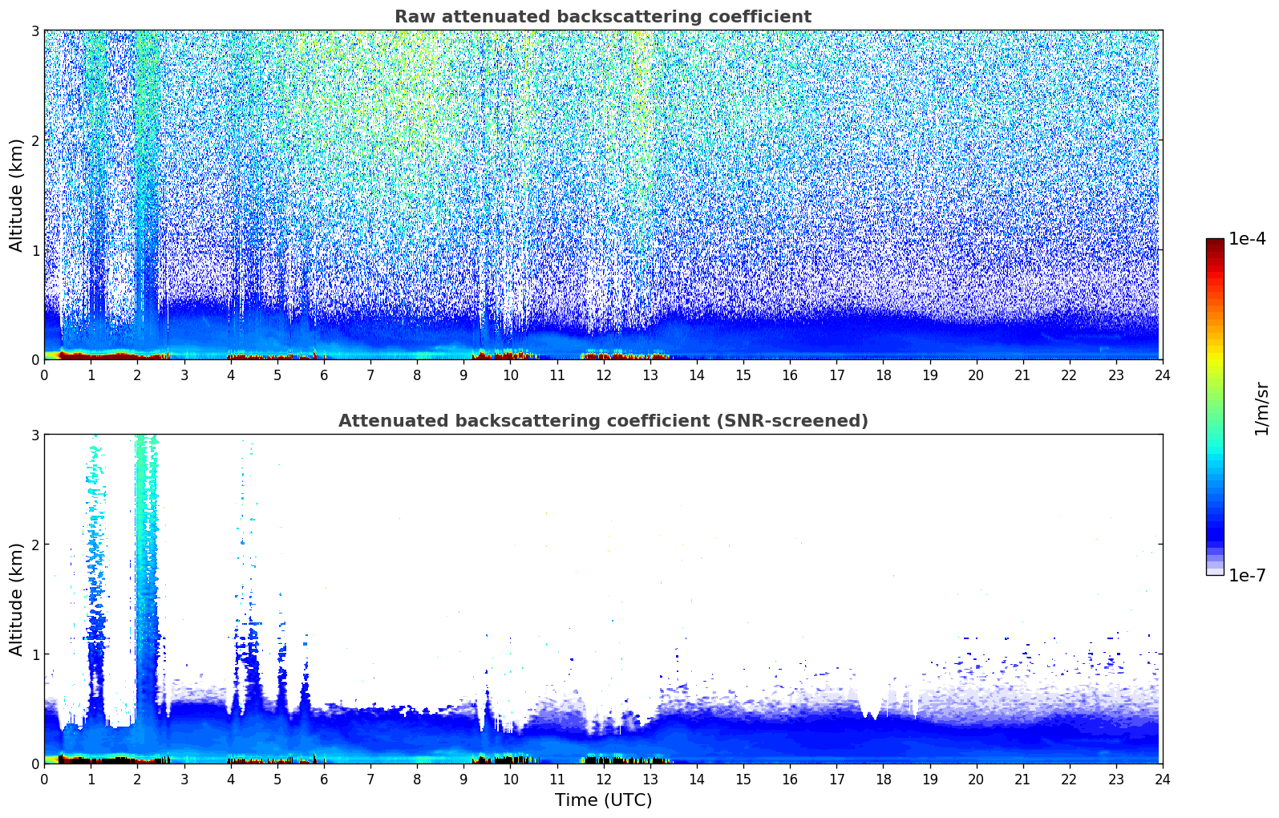1279x818 pixels.
Task: Select the '9' time tick under the raw plot
Action: click(x=463, y=375)
